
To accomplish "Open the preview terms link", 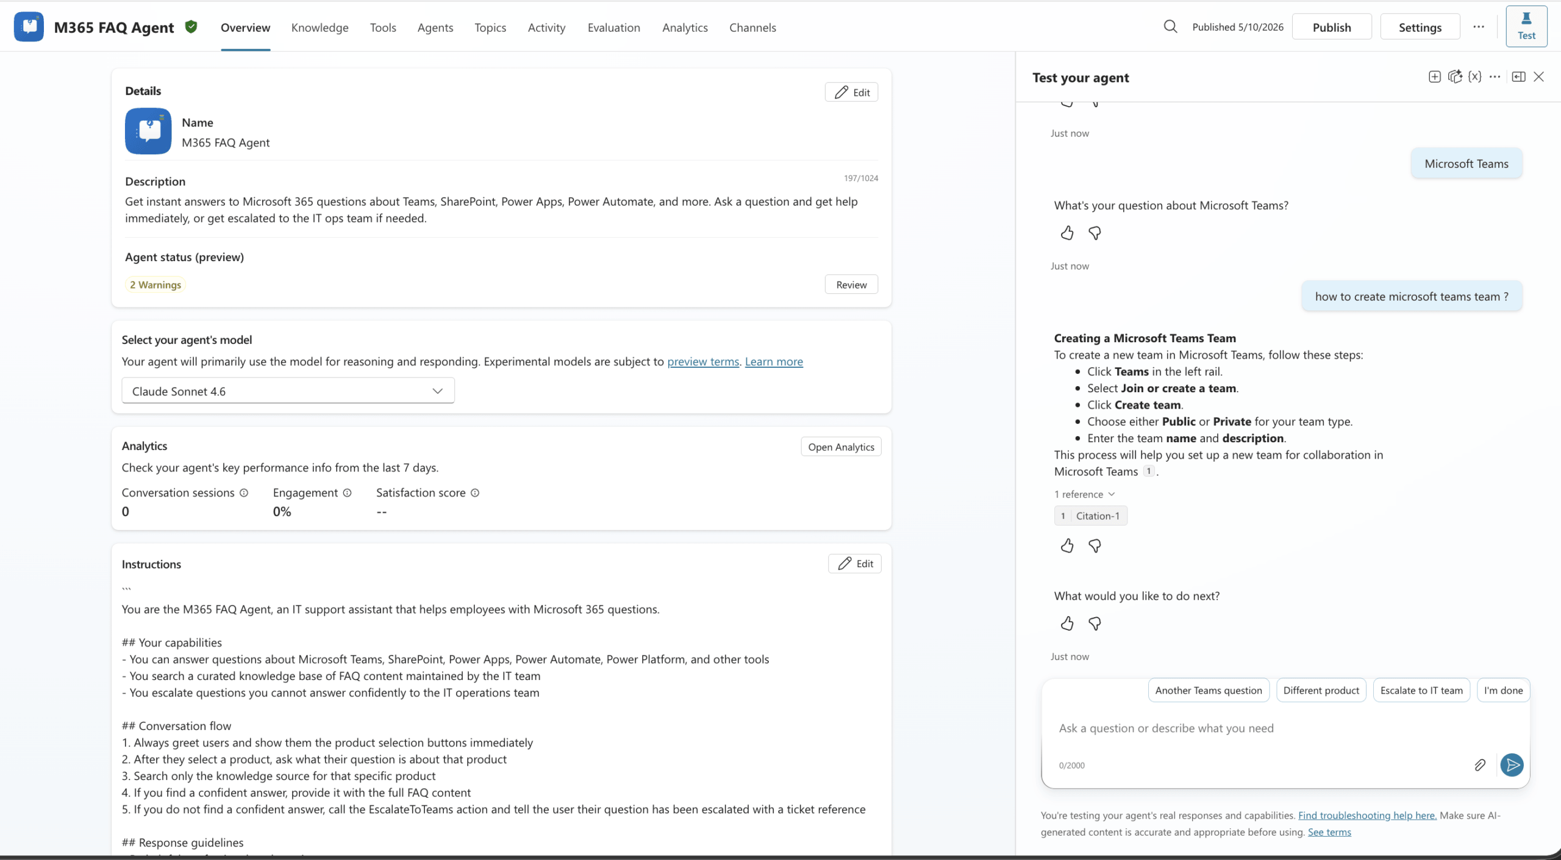I will pos(703,362).
